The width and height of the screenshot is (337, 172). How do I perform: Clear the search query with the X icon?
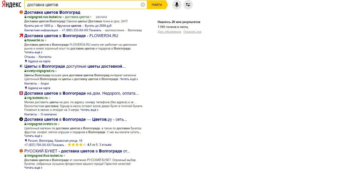pos(143,5)
